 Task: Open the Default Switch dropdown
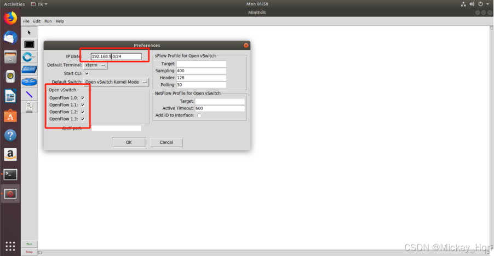coord(116,82)
